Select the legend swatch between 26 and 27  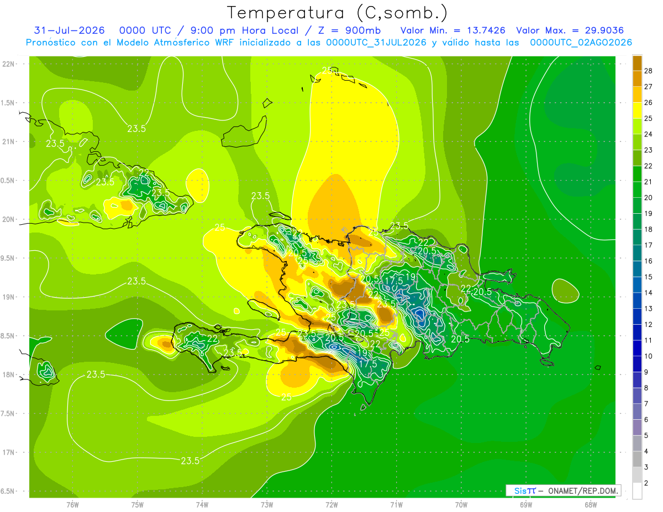pos(637,95)
